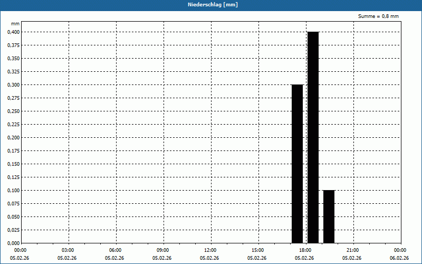This screenshot has height=264, width=422.
Task: Select the 06:00 time label
Action: pos(116,250)
